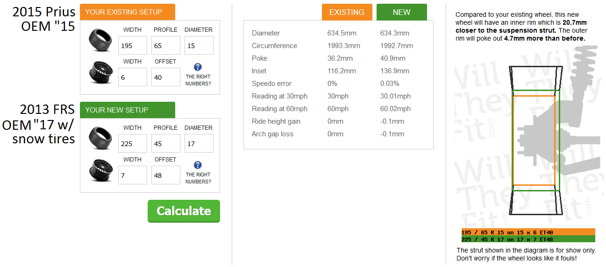The height and width of the screenshot is (267, 606).
Task: Click the new setup tire image
Action: pyautogui.click(x=100, y=139)
